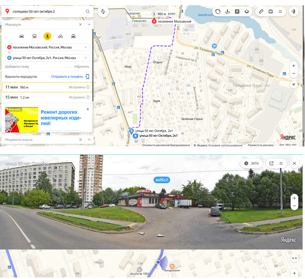Toggle the street panorama layer
The image size is (305, 279).
[x=227, y=11]
